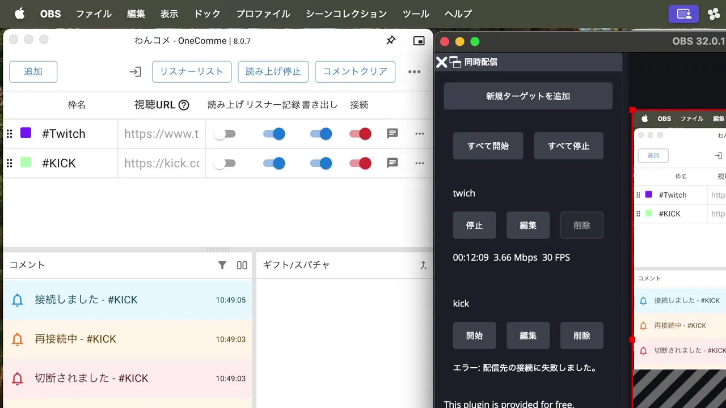This screenshot has height=408, width=726.
Task: Open the OBS application menu
Action: point(50,14)
